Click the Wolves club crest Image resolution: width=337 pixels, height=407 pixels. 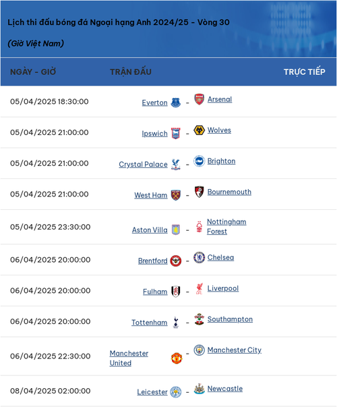(199, 130)
